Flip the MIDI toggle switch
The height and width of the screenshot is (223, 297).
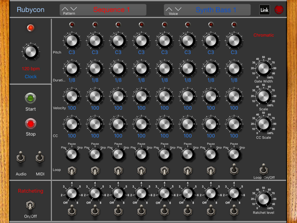click(40, 157)
